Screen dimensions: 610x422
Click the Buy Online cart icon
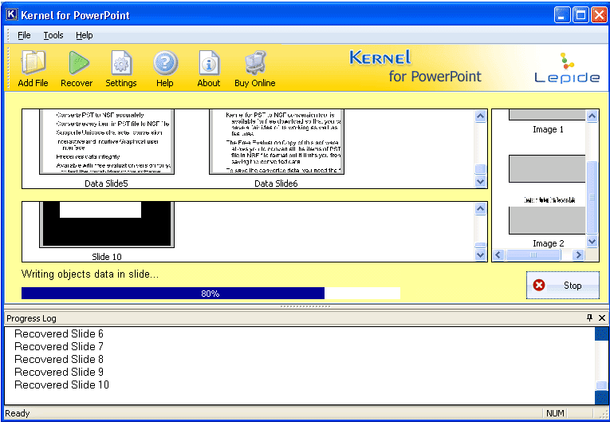coord(255,62)
